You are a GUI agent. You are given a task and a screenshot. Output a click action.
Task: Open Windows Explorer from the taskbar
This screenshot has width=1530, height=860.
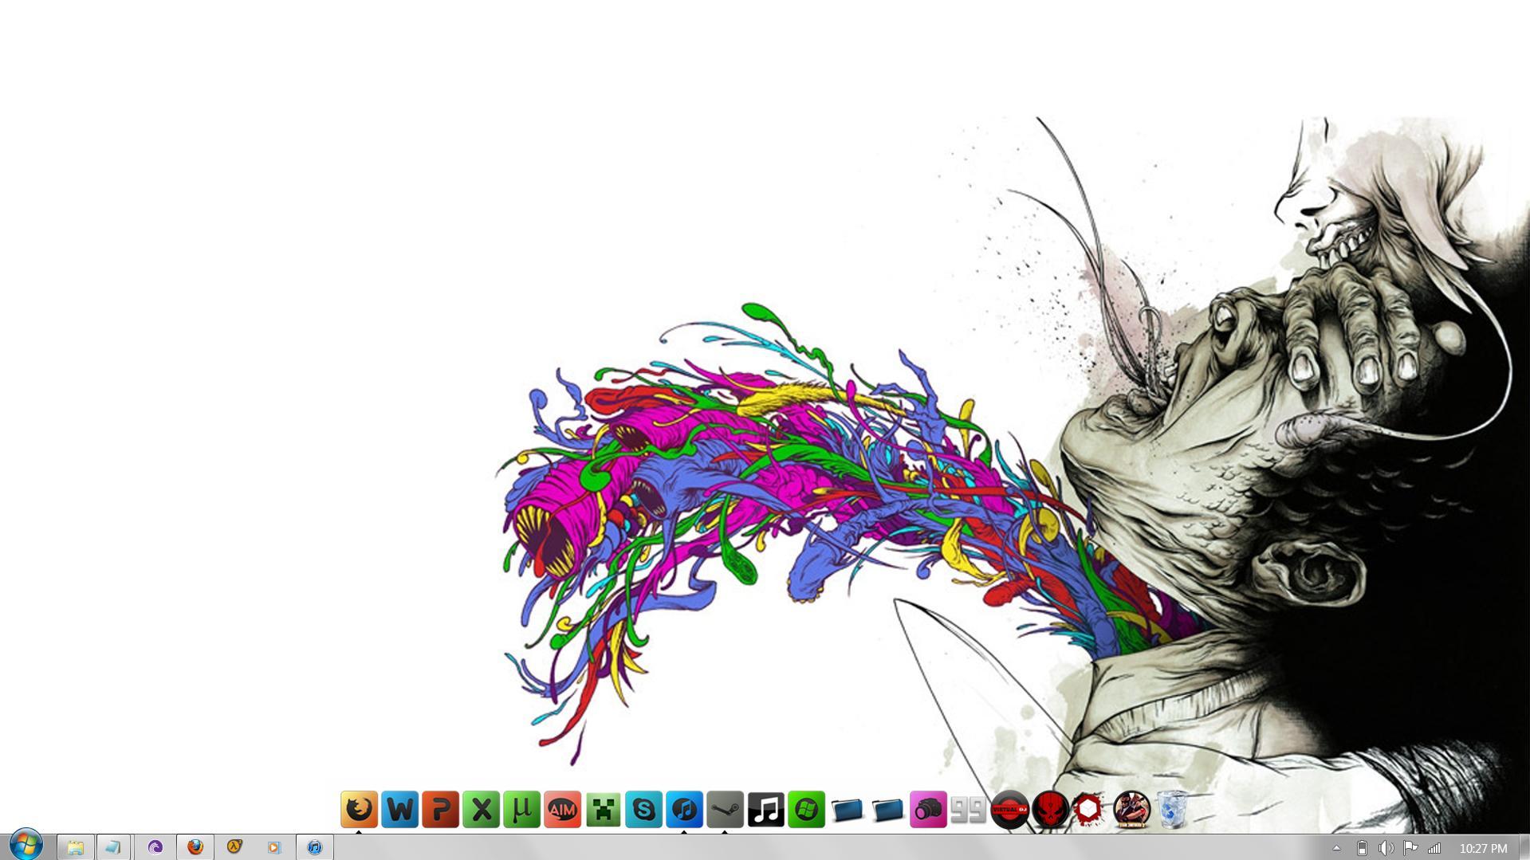76,847
